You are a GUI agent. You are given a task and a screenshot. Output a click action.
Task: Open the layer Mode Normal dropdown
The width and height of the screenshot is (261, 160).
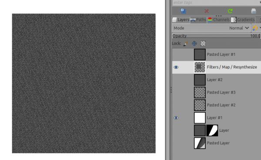tap(211, 28)
